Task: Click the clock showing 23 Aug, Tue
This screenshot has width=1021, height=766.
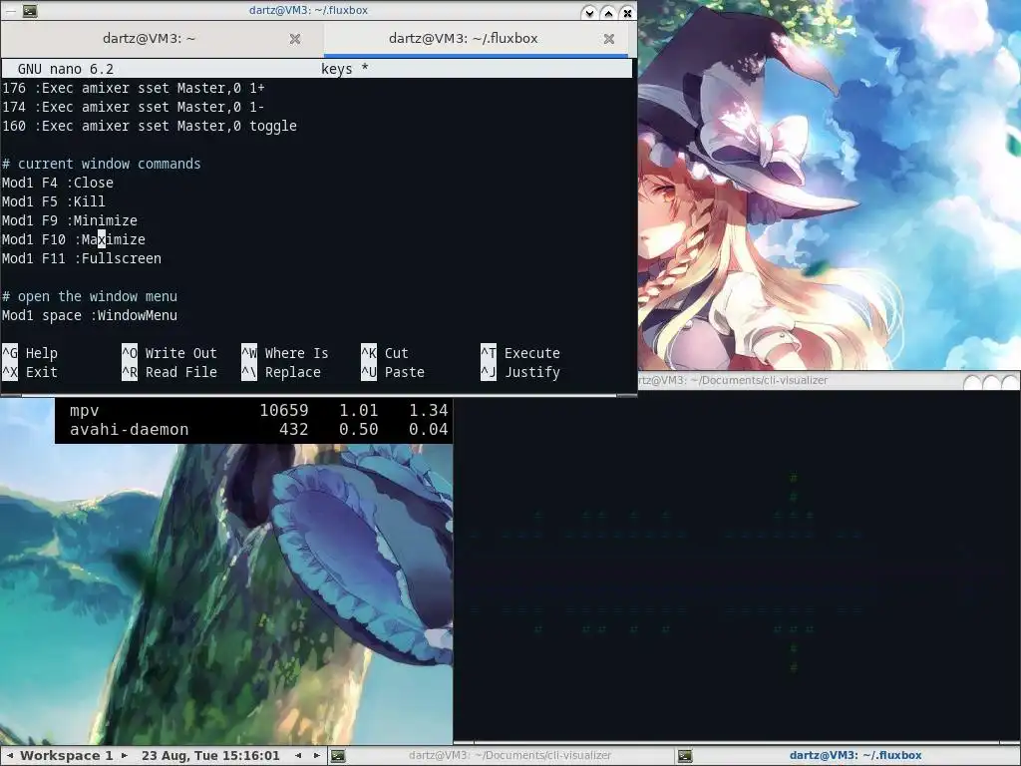Action: point(210,756)
